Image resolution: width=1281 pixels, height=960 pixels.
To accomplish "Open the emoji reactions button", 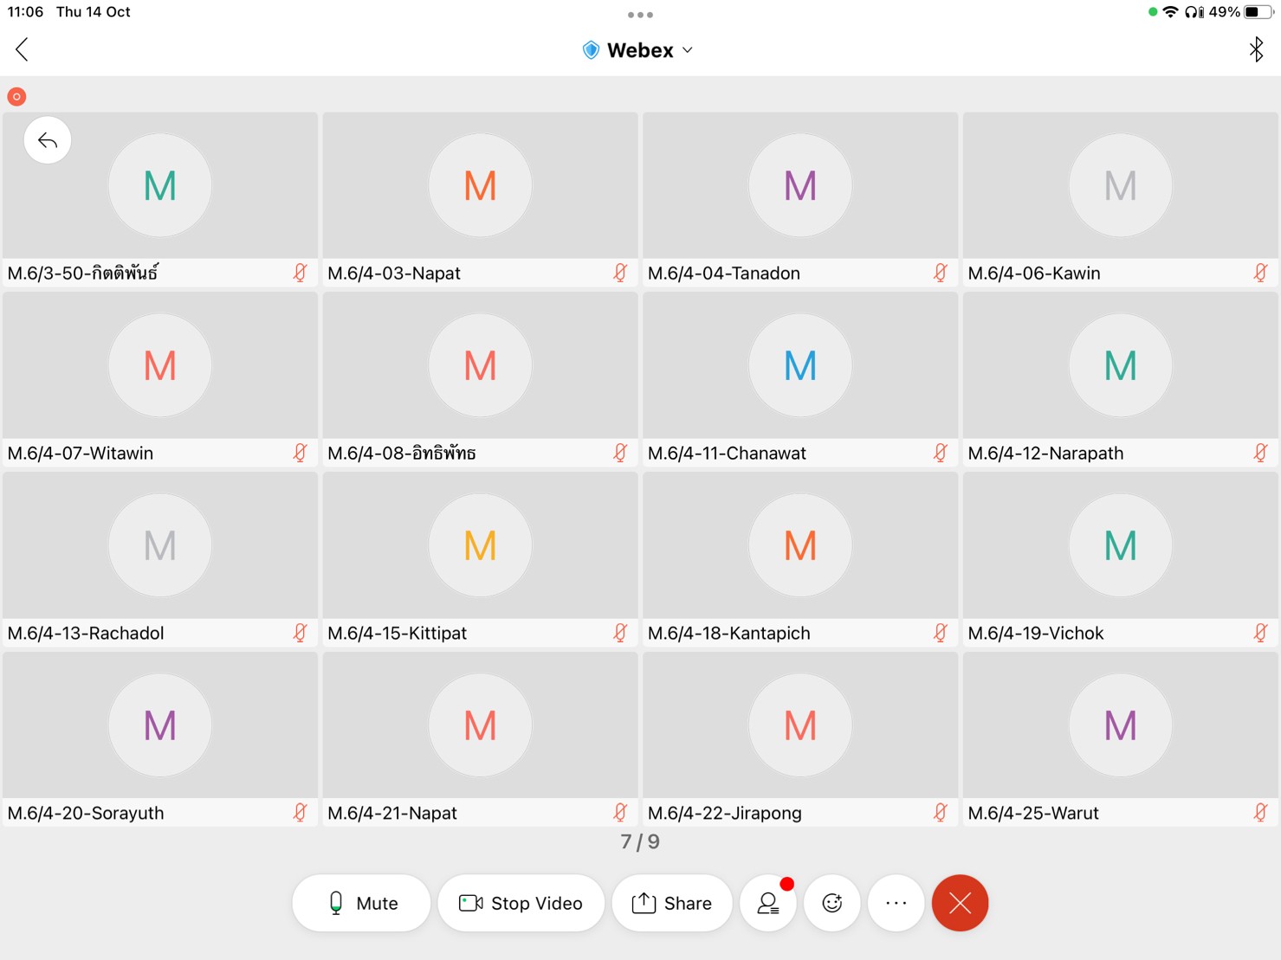I will click(x=831, y=903).
